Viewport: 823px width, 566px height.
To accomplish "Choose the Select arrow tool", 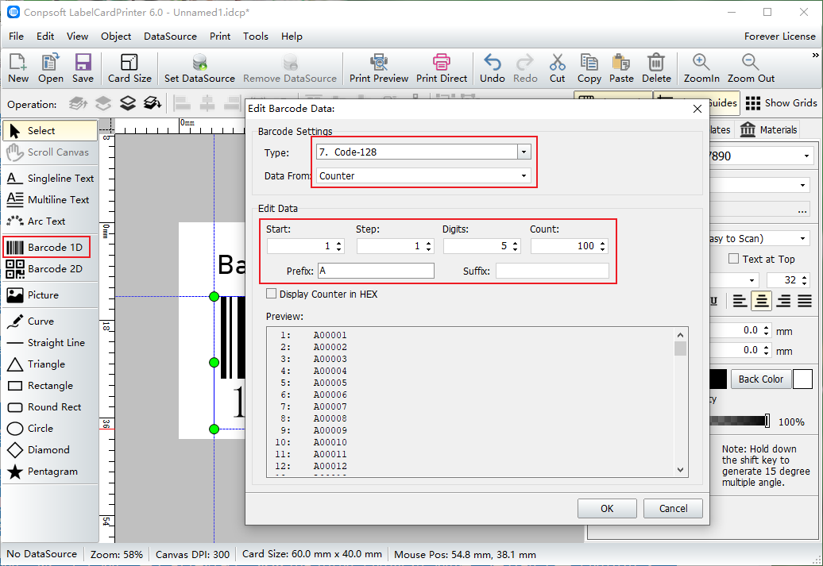I will [50, 131].
